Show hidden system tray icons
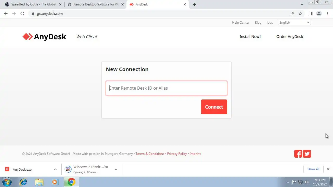333x187 pixels. [288, 182]
